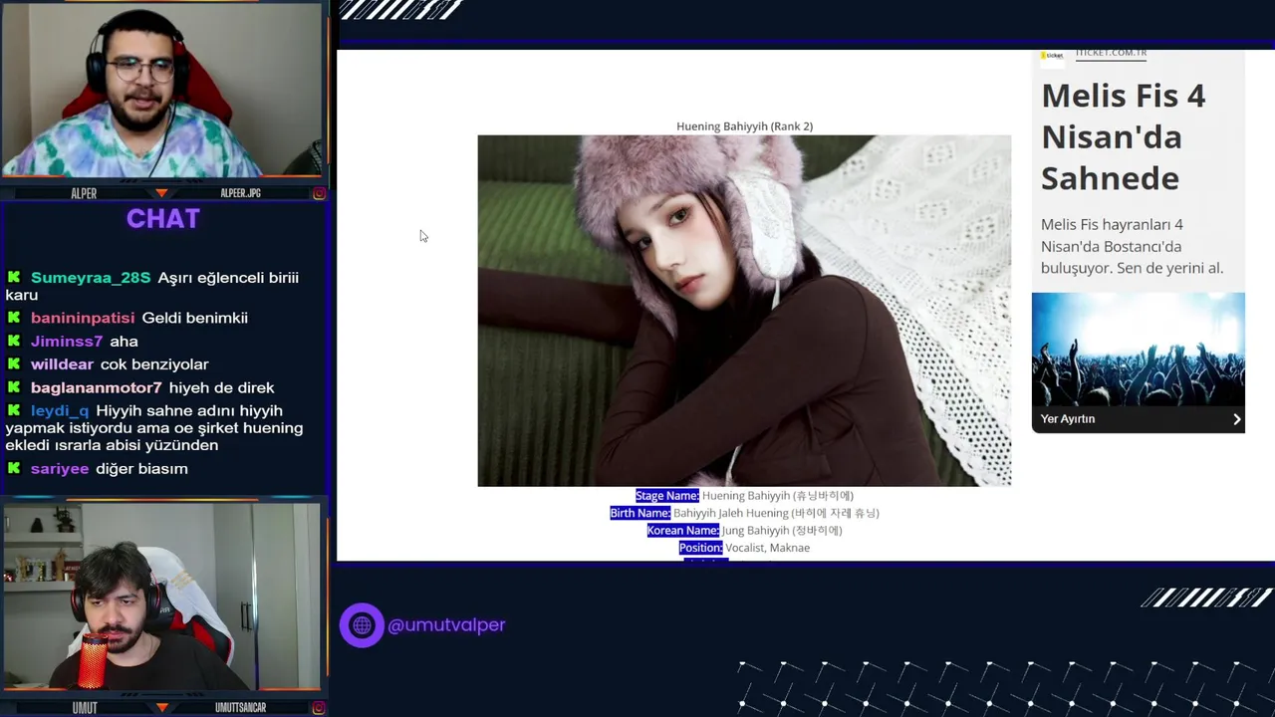Click the orange triangle under ALPER webcam
The height and width of the screenshot is (717, 1275).
point(161,193)
